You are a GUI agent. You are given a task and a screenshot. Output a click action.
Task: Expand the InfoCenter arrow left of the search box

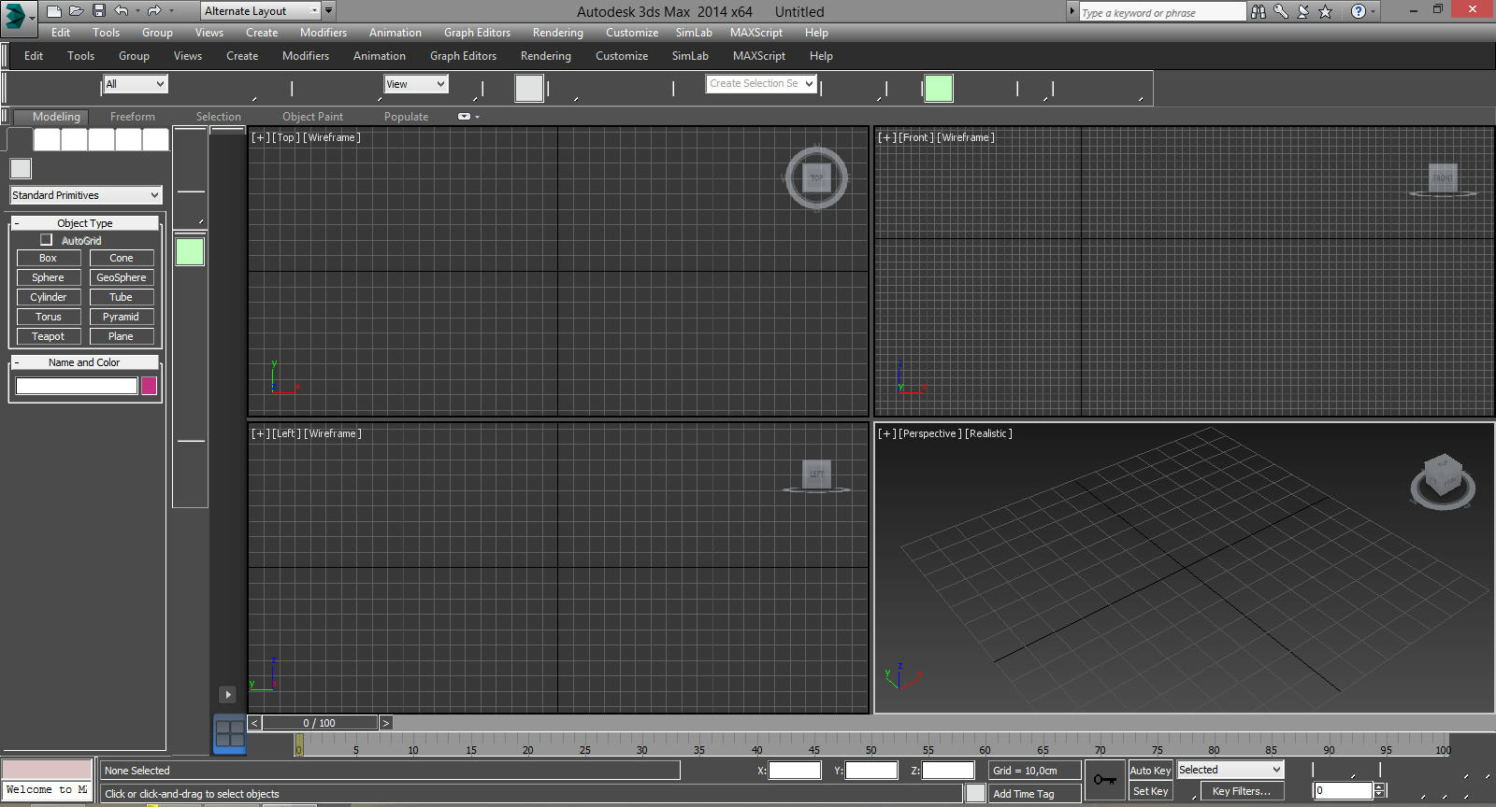[1072, 11]
